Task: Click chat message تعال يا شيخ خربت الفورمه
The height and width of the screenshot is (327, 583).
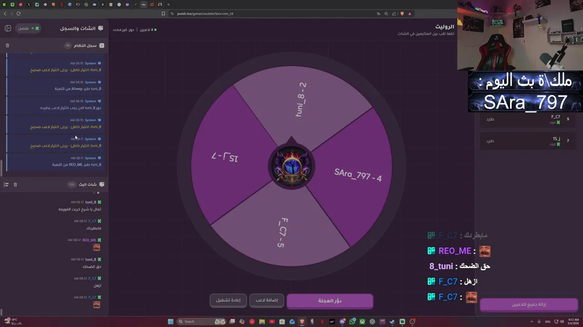Action: (80, 209)
